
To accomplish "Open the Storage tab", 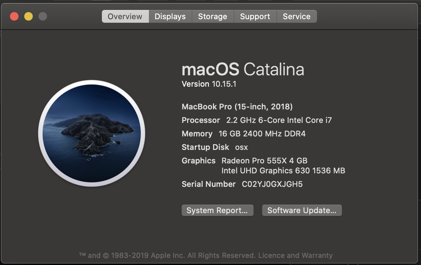I will click(x=213, y=16).
